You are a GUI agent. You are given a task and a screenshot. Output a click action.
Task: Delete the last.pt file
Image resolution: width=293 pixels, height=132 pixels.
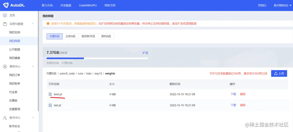click(243, 105)
